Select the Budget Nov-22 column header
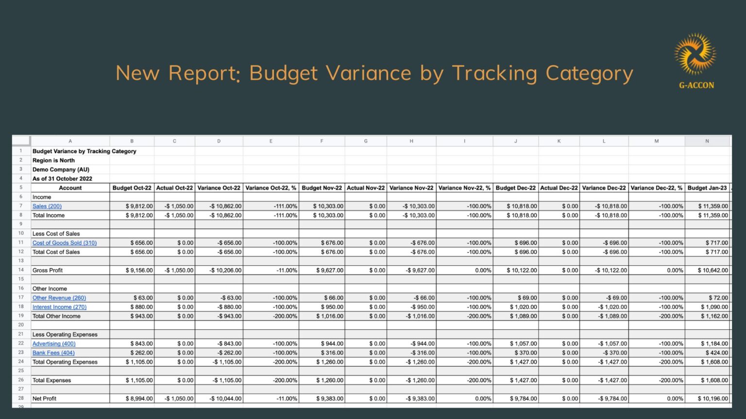This screenshot has width=746, height=419. [x=322, y=188]
